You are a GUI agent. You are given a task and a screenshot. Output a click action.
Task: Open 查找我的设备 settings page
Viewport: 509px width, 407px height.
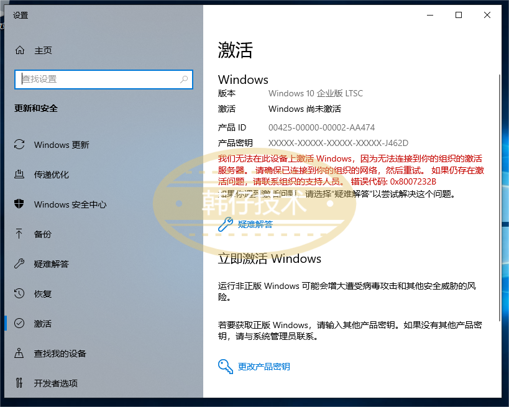point(60,354)
